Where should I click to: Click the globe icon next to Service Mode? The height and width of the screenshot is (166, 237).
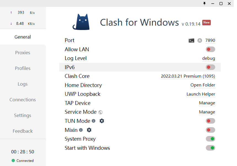[x=100, y=112]
